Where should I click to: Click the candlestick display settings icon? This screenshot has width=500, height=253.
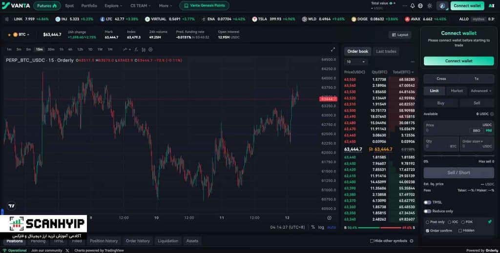(144, 49)
